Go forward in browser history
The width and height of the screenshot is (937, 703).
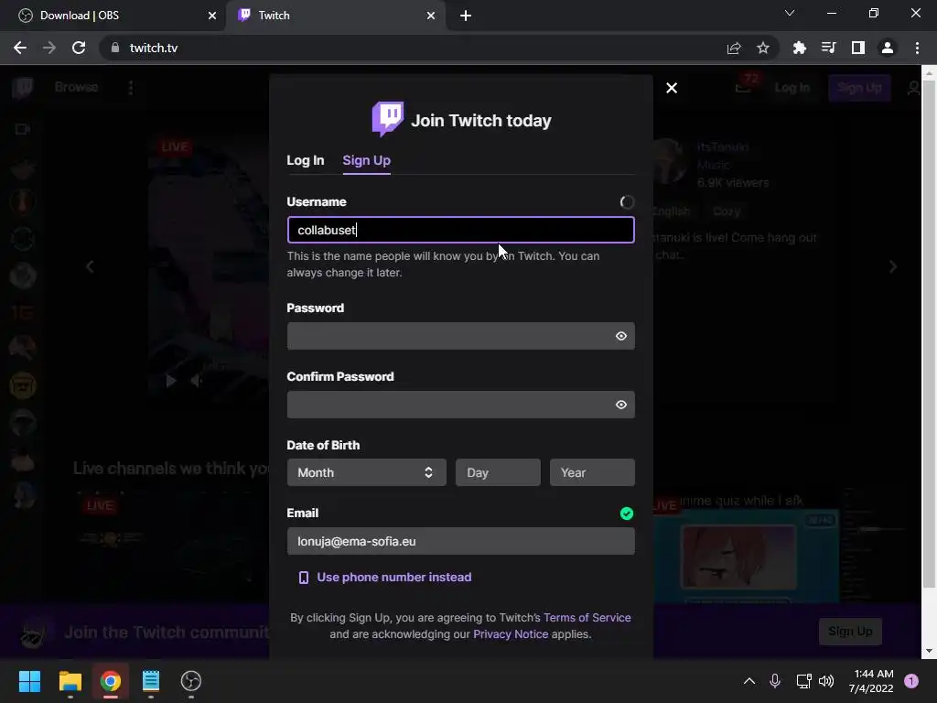pyautogui.click(x=49, y=48)
